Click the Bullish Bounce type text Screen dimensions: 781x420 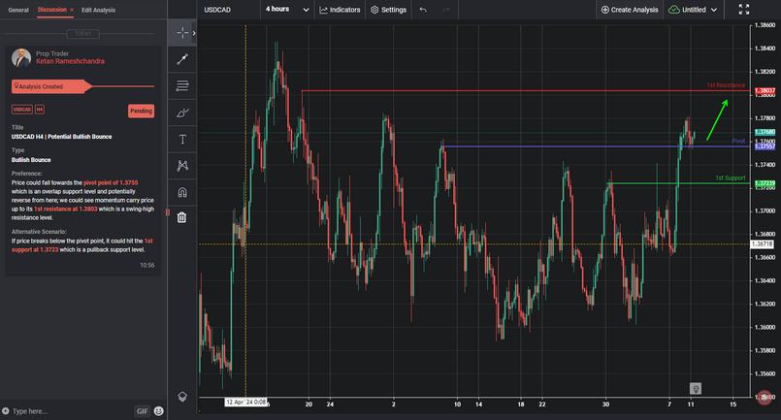coord(31,160)
